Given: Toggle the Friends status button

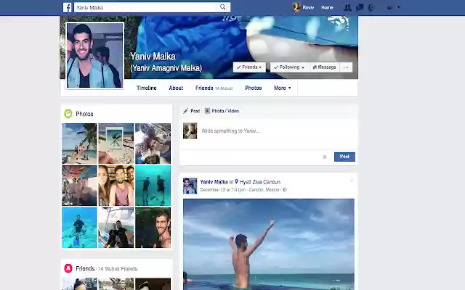Looking at the screenshot, I should click(249, 67).
